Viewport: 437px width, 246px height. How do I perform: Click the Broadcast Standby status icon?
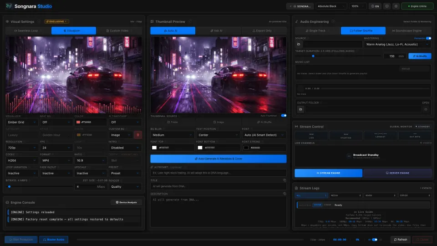[x=349, y=156]
